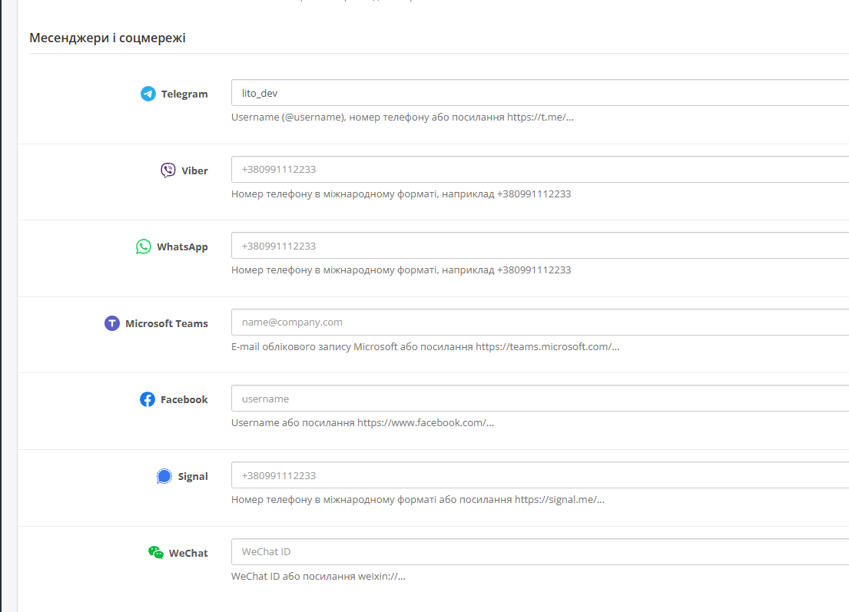Click the WeChat label text

pos(188,553)
